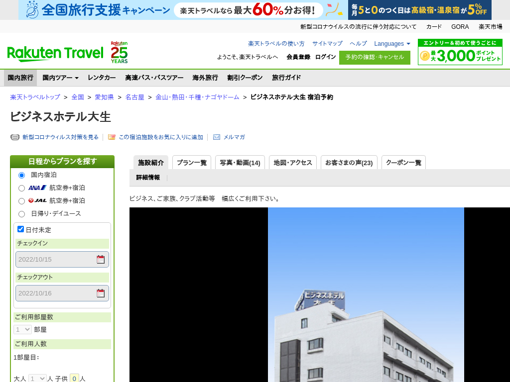The width and height of the screenshot is (510, 382).
Task: Open the 5と0のつく日 5% OFF banner
Action: [x=419, y=10]
